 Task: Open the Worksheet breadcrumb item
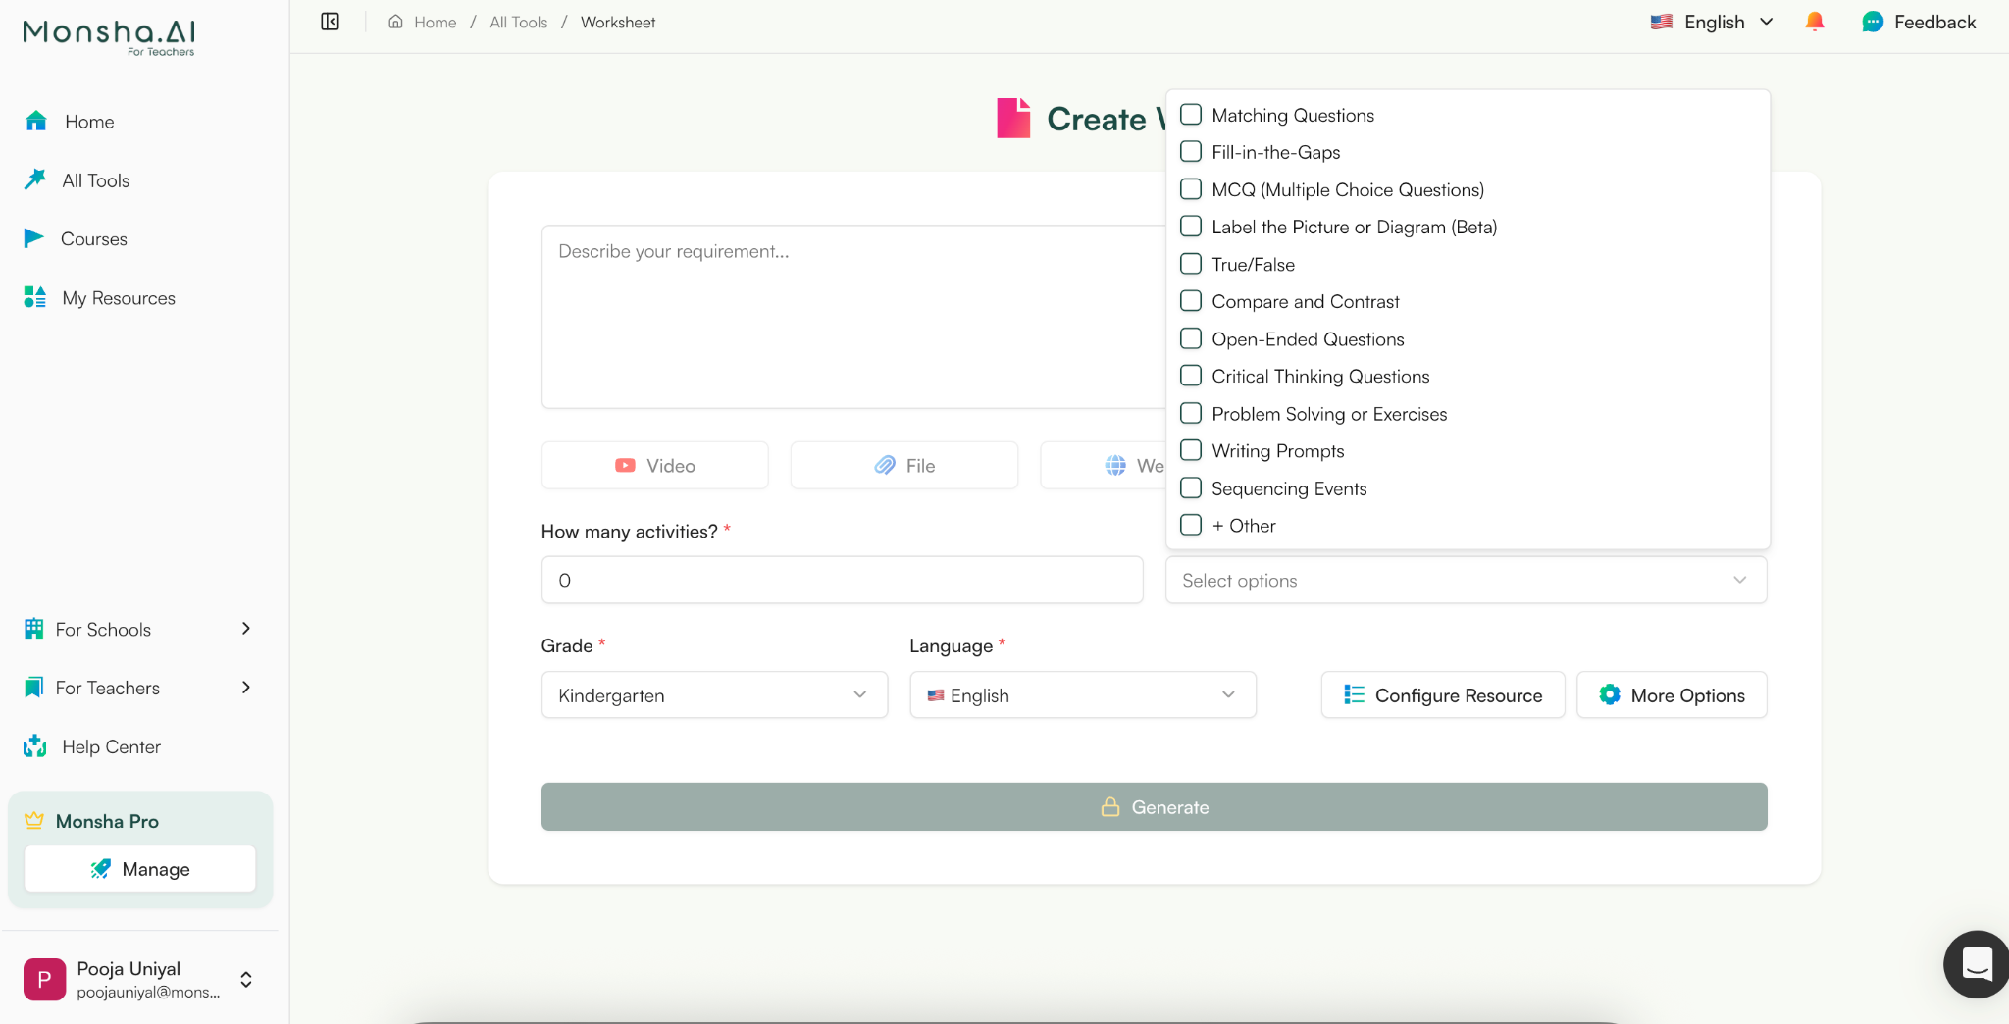(x=617, y=22)
